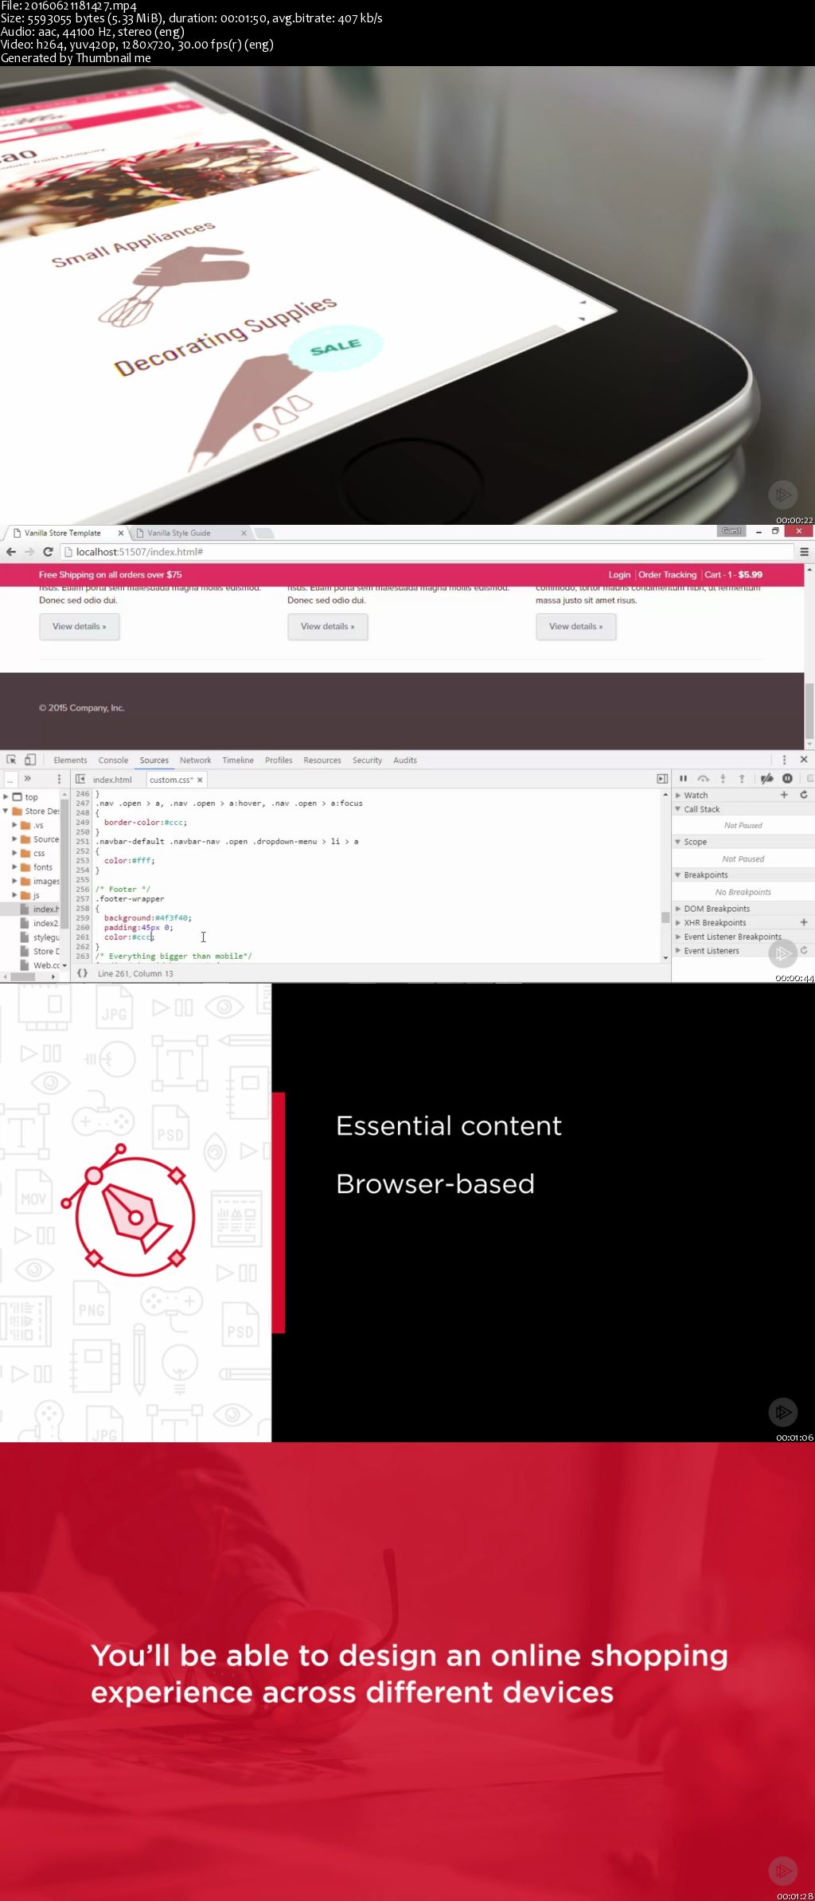
Task: Toggle the DevTools device mode icon
Action: tap(30, 760)
